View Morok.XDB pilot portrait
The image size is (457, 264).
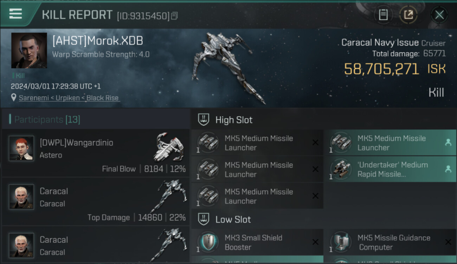[29, 51]
